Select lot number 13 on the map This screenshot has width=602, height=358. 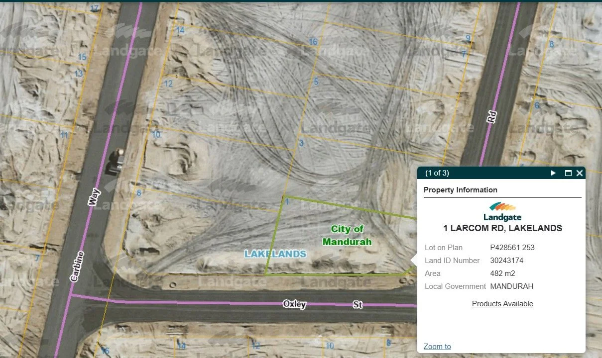[79, 74]
